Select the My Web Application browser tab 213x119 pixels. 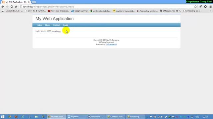click(x=16, y=2)
